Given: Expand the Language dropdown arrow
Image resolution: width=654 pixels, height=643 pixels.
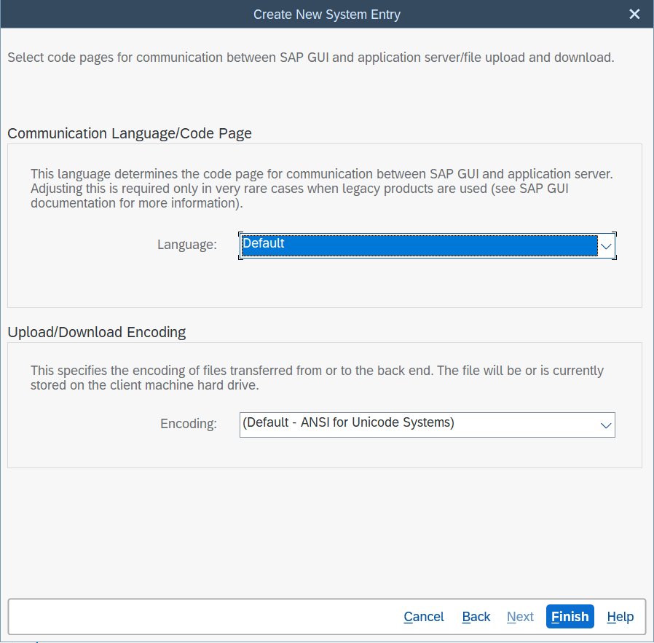Looking at the screenshot, I should coord(606,247).
